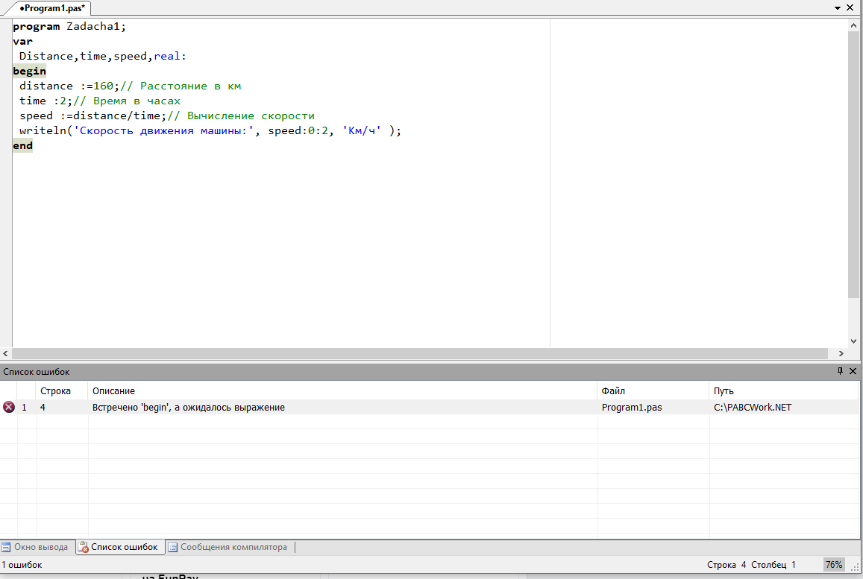
Task: Switch to the Окно вывода tab
Action: click(x=36, y=547)
